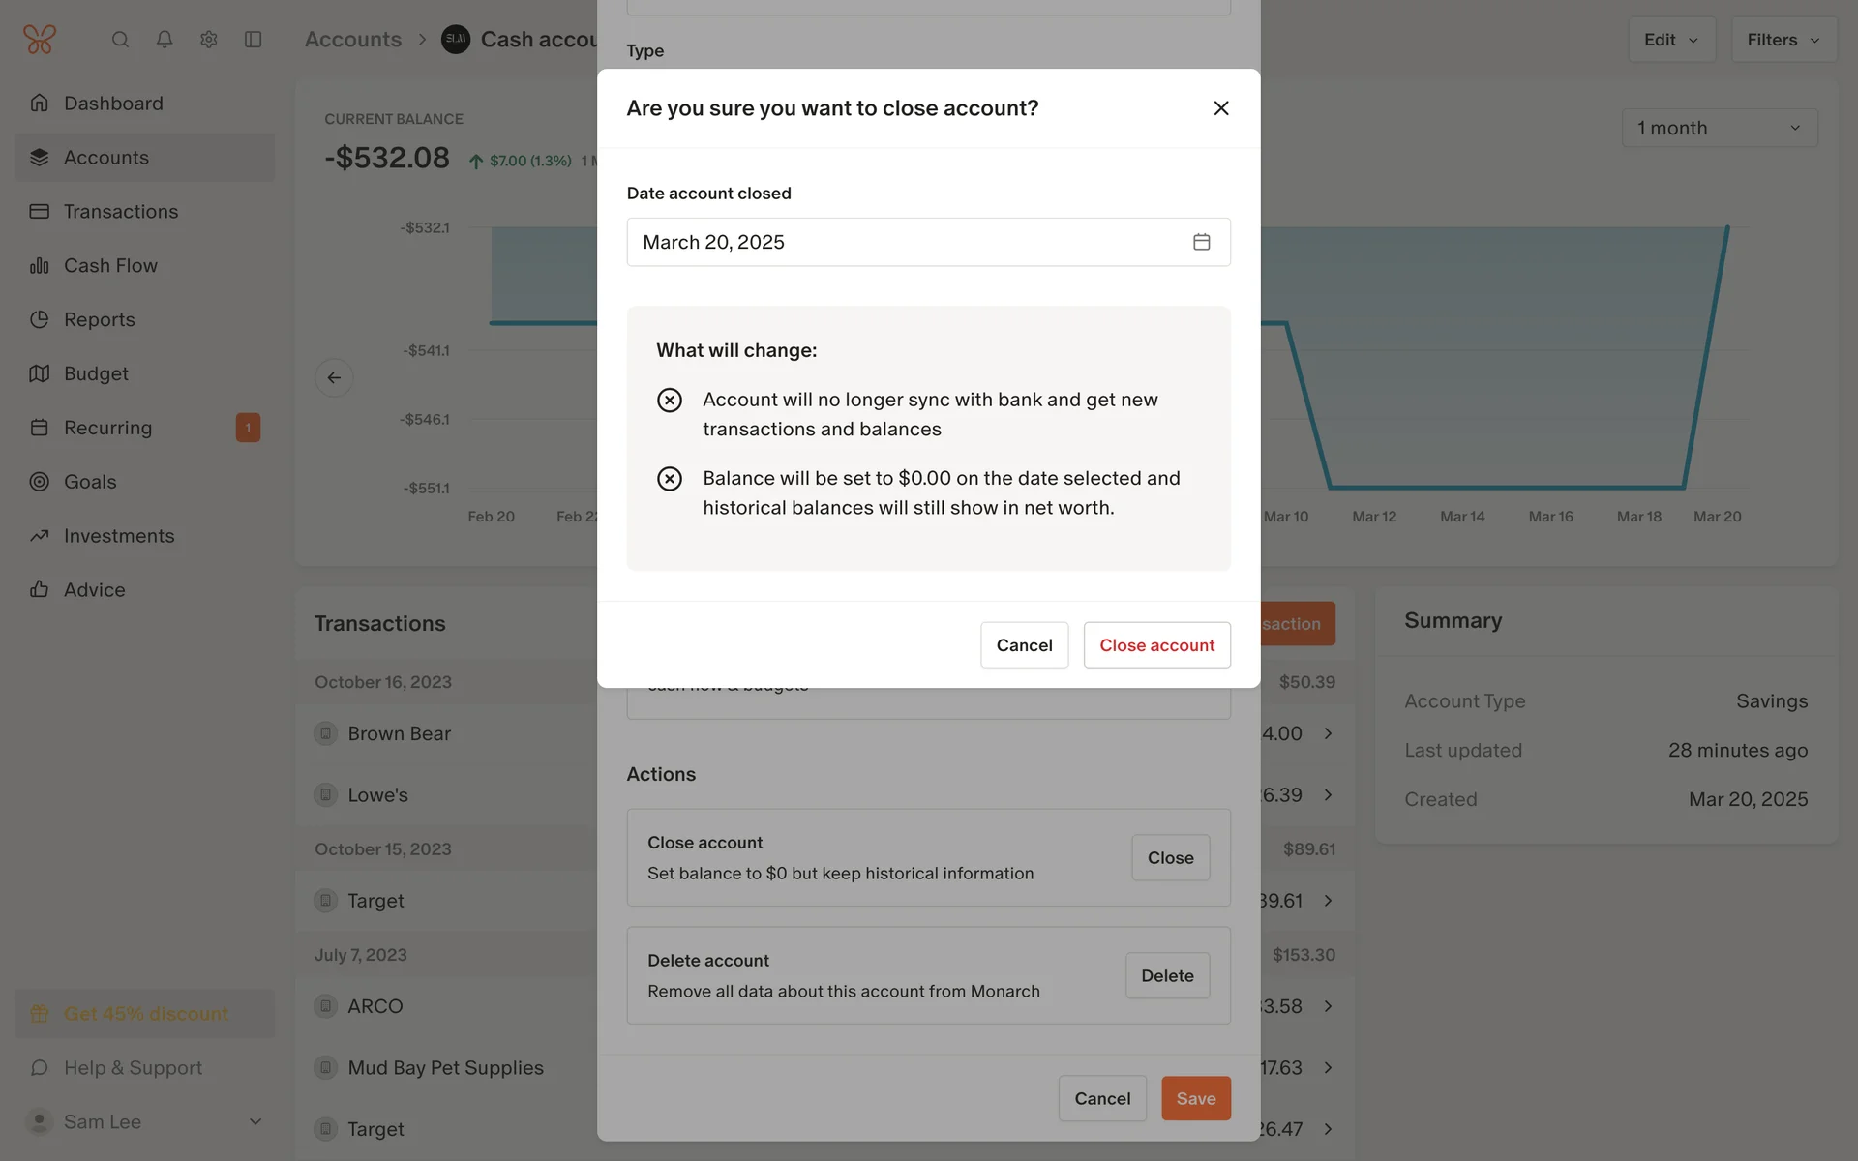Viewport: 1858px width, 1161px height.
Task: Click the chart back arrow button
Action: (x=334, y=377)
